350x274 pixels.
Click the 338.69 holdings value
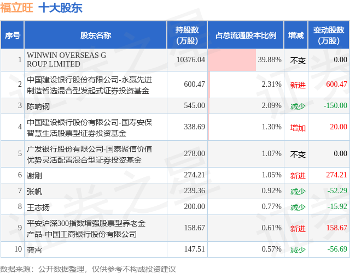(195, 127)
